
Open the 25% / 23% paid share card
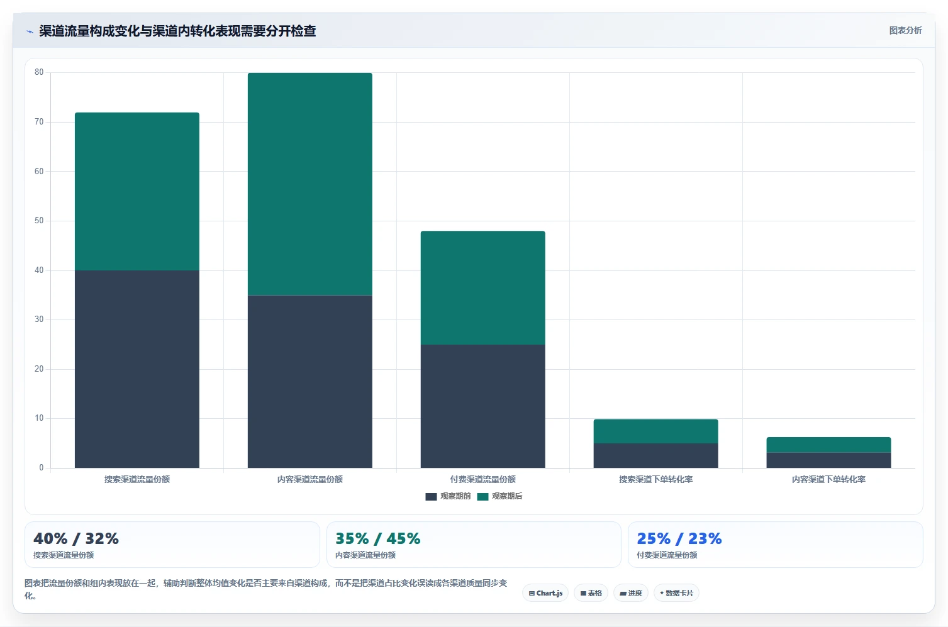coord(776,545)
